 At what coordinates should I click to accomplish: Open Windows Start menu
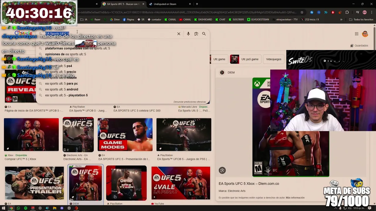click(4, 208)
